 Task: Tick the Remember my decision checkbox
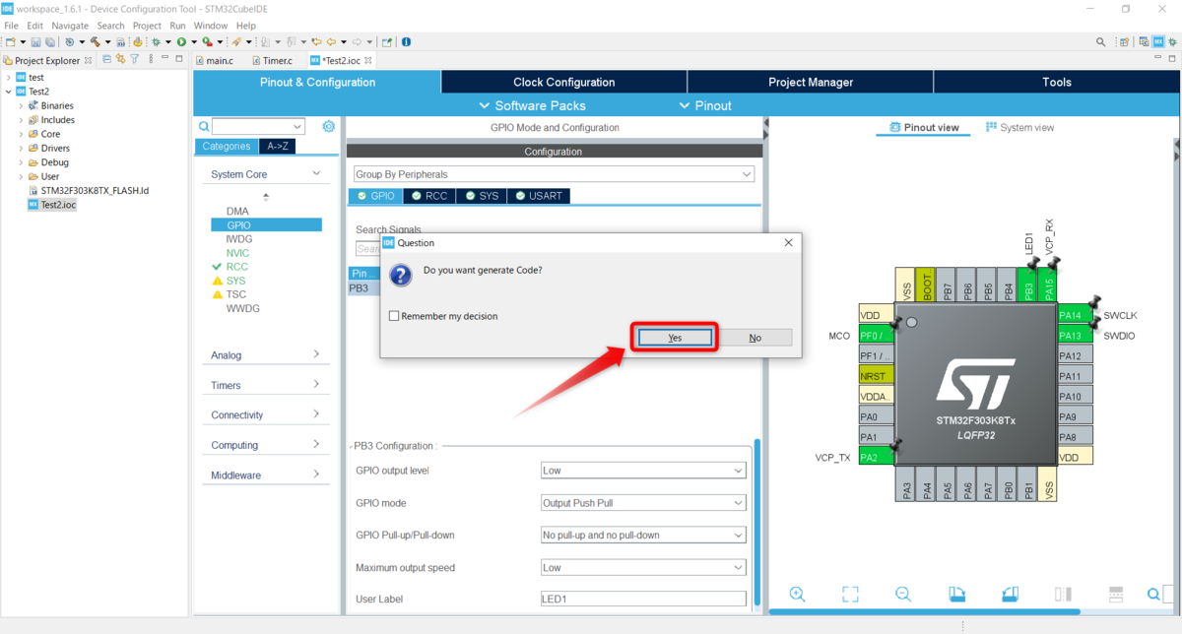click(x=394, y=316)
